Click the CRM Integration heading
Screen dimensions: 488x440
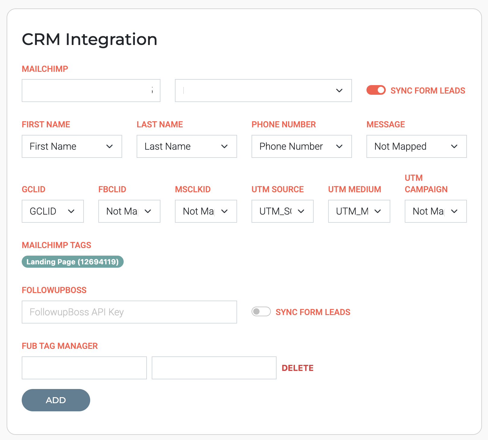(90, 40)
